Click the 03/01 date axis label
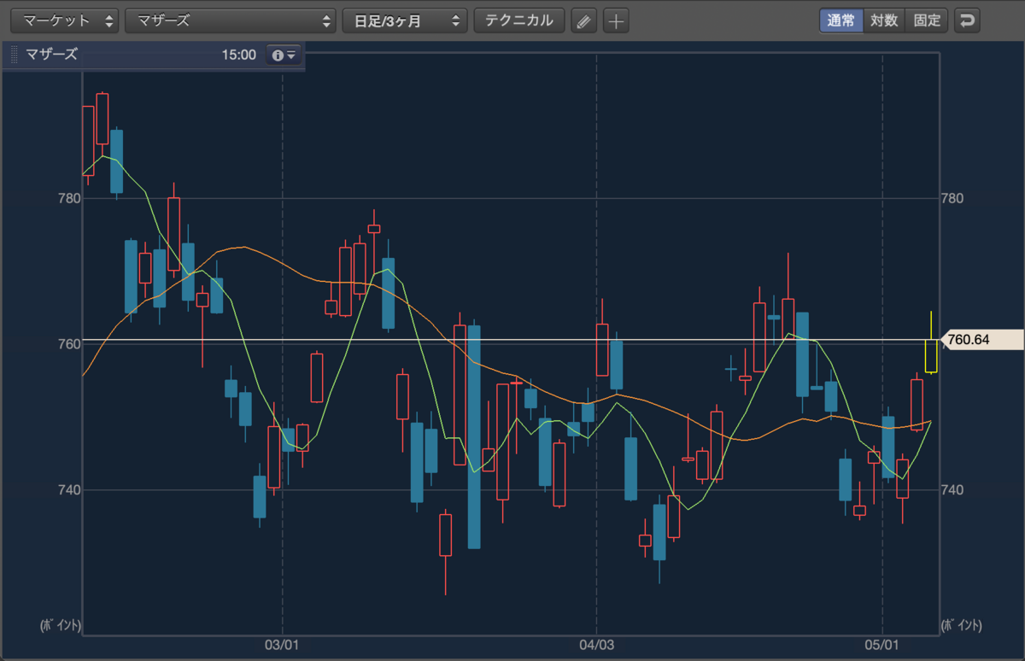Screen dimensions: 1025x661 (x=281, y=646)
